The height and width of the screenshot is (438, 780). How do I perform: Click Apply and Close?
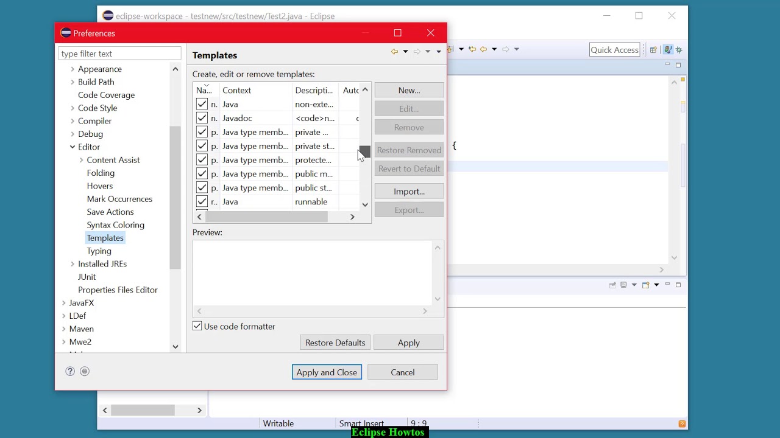[x=327, y=372]
